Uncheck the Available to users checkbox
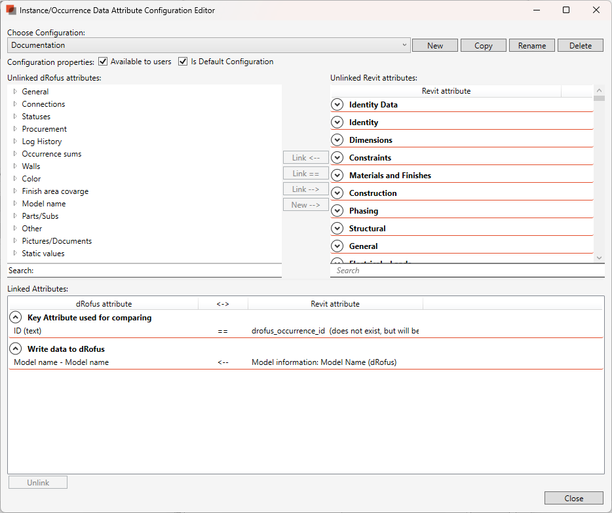The height and width of the screenshot is (513, 612). click(x=103, y=62)
